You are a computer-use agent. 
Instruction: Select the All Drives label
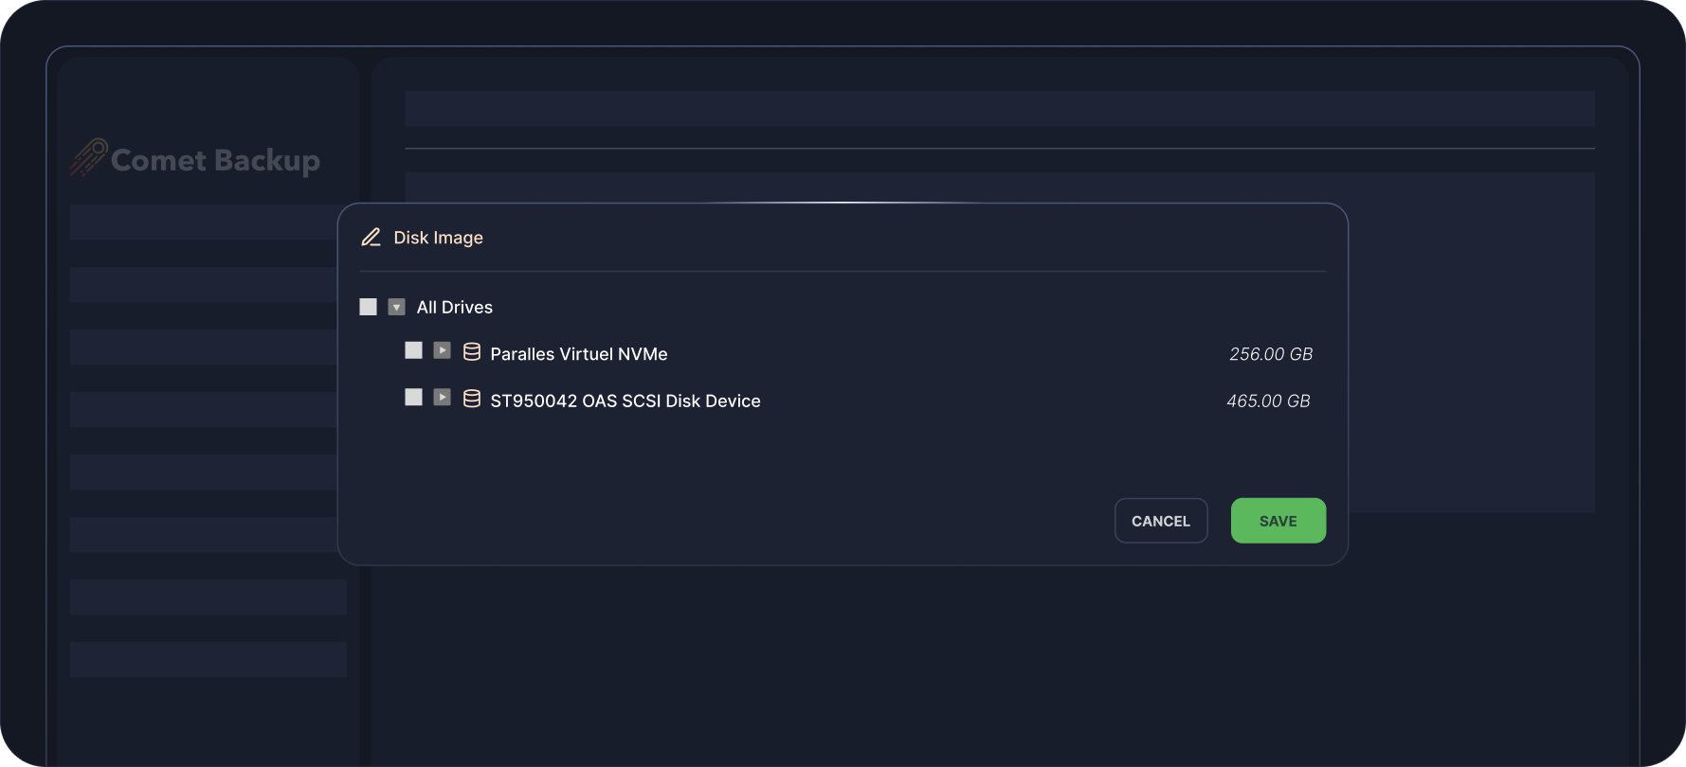click(x=455, y=308)
